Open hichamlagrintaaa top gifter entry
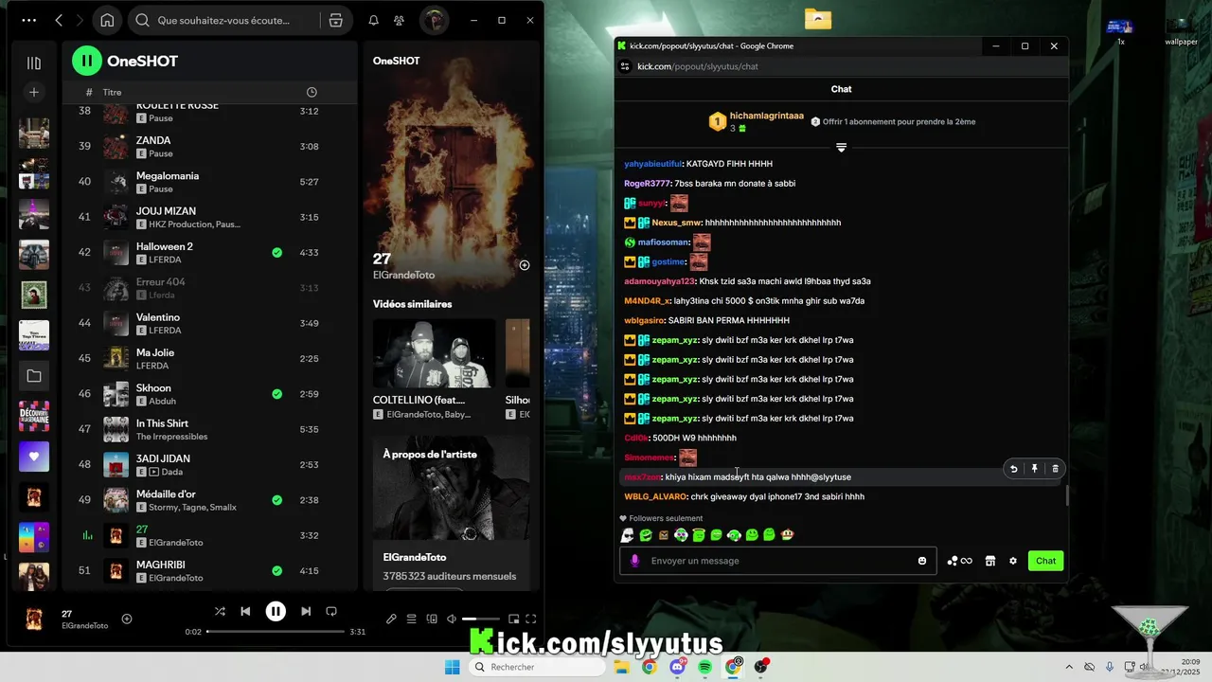 point(756,121)
